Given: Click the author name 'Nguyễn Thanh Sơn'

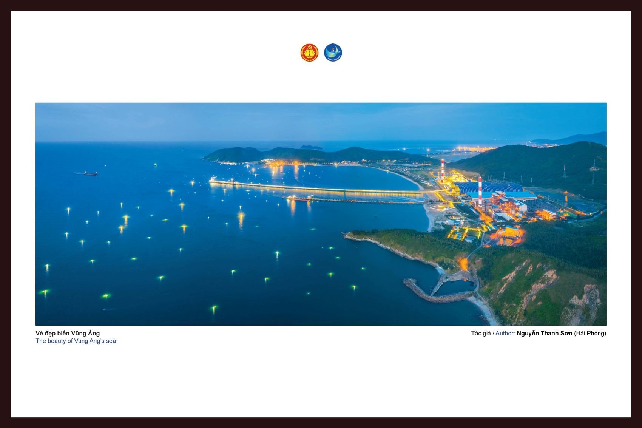Looking at the screenshot, I should click(544, 333).
